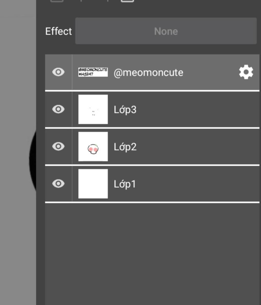Image resolution: width=261 pixels, height=305 pixels.
Task: Click the blank Lớp1 layer thumbnail
Action: (93, 184)
